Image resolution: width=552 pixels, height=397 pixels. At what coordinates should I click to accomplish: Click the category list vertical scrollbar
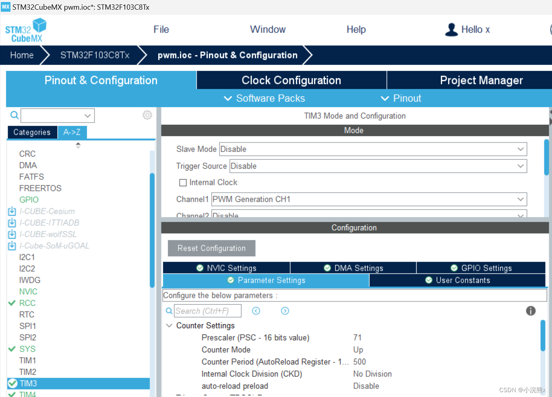(152, 230)
